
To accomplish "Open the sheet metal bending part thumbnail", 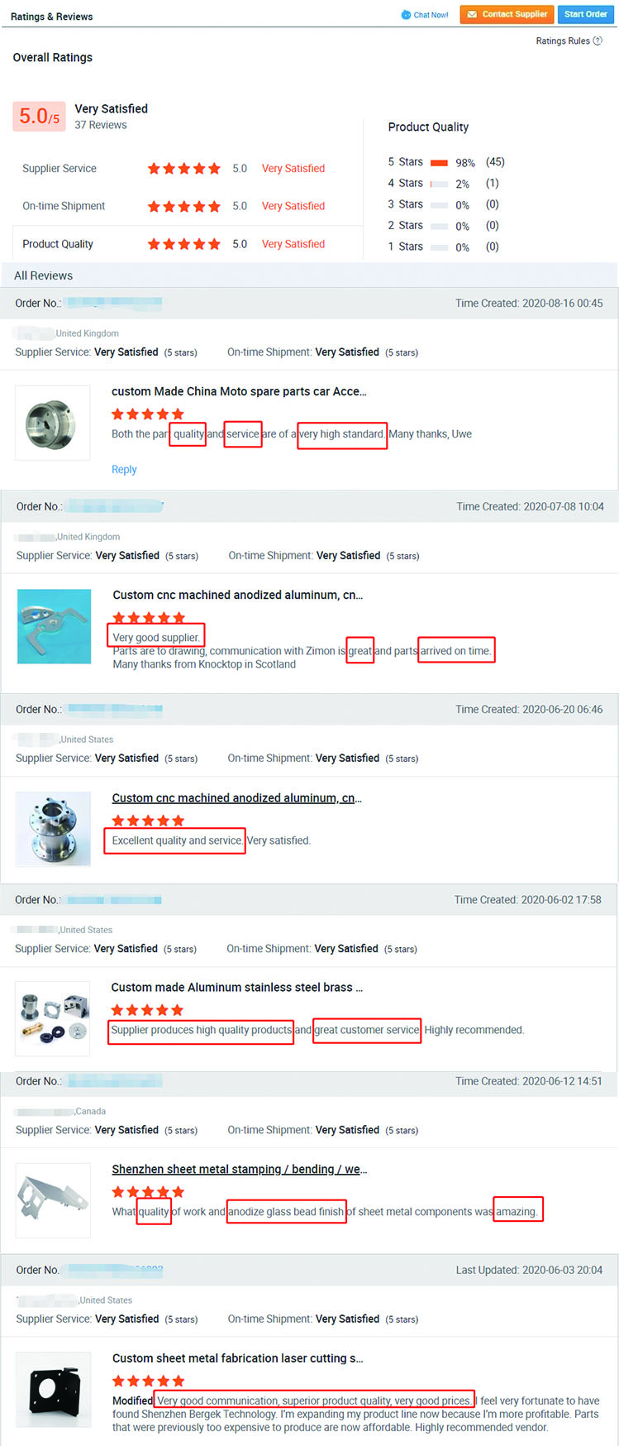I will pyautogui.click(x=53, y=1200).
